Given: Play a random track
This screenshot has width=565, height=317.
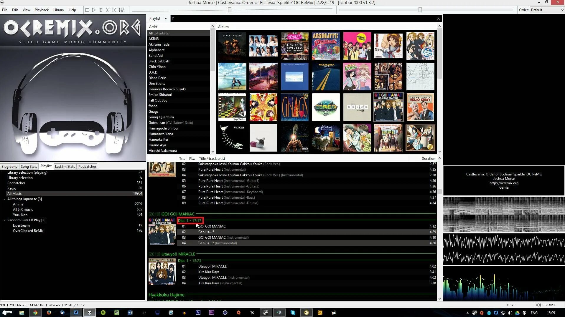Looking at the screenshot, I should [x=121, y=10].
